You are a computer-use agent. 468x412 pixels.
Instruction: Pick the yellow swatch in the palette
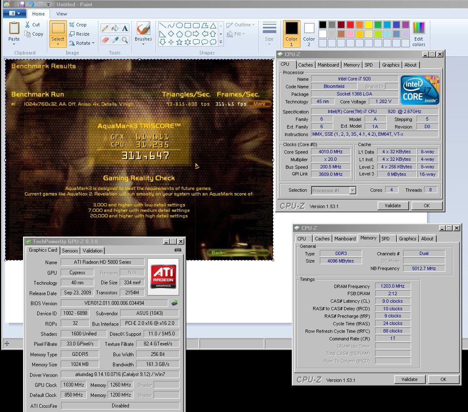[369, 24]
